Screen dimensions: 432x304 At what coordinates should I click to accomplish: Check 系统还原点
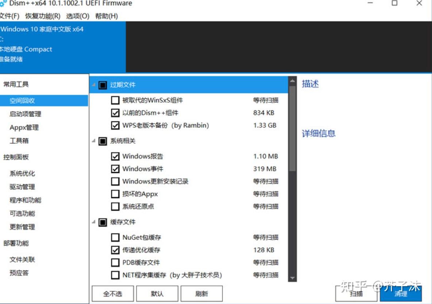tap(115, 206)
